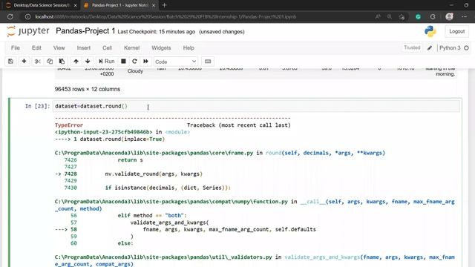Open the Widgets menu

tap(161, 47)
